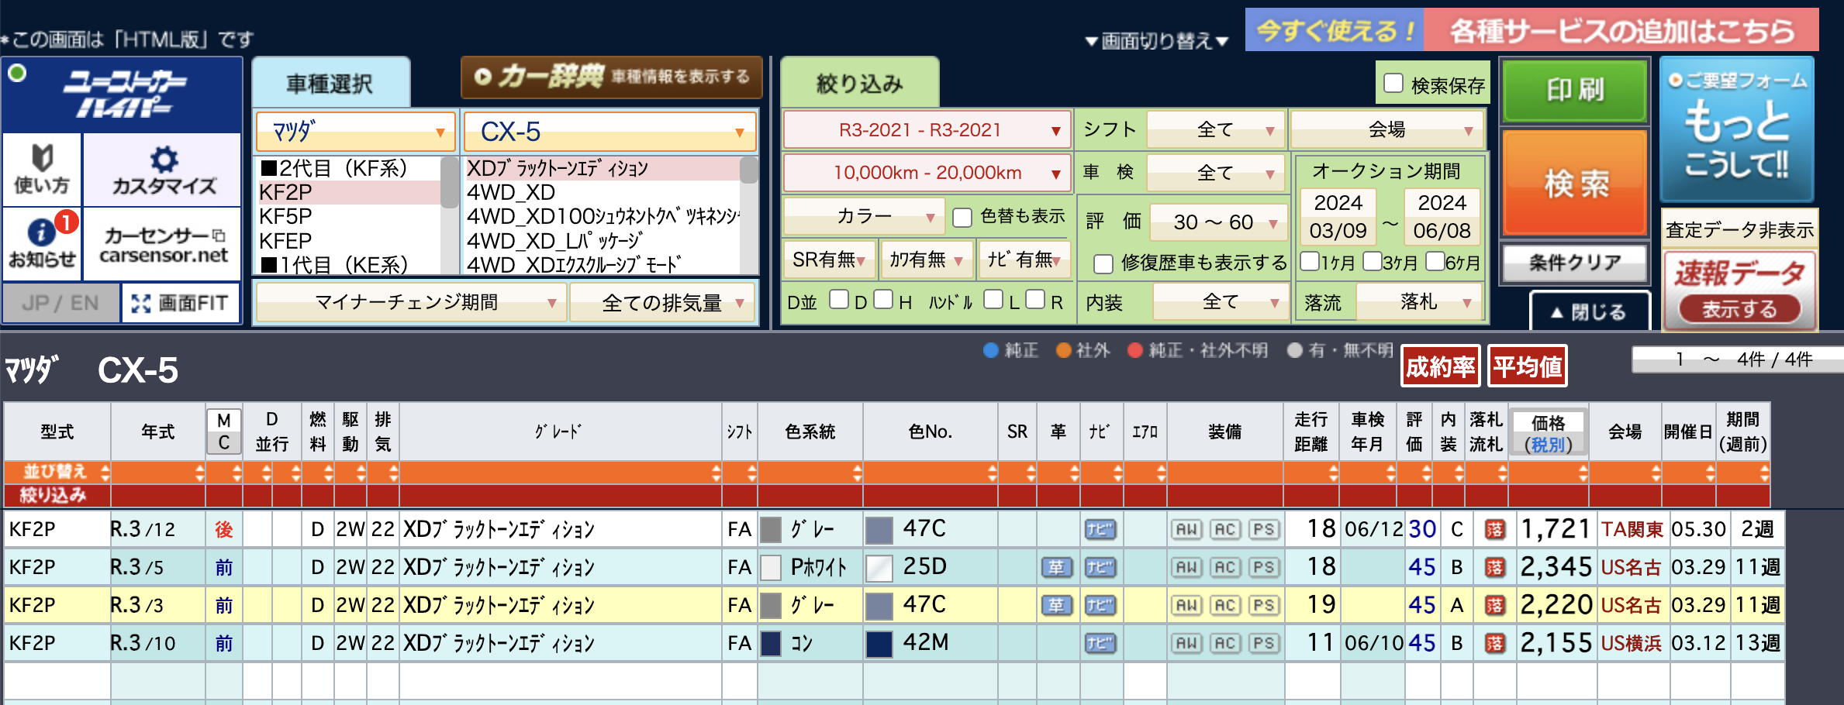Select KFEP in the model code list
The image size is (1844, 705).
tap(350, 242)
